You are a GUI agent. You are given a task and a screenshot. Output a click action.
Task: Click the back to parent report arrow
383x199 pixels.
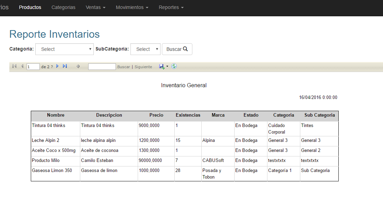click(78, 66)
